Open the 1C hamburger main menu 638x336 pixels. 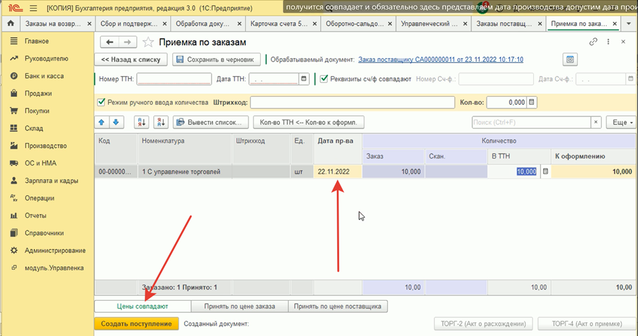pyautogui.click(x=33, y=8)
